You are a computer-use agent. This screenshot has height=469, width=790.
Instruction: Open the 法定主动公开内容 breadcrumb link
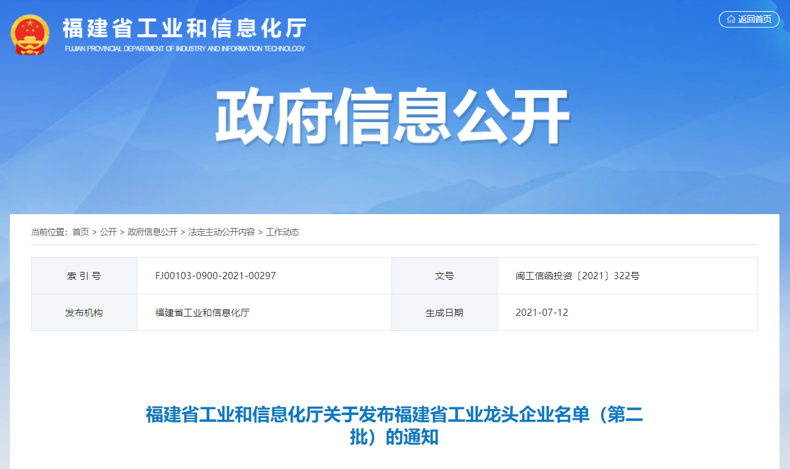(222, 232)
